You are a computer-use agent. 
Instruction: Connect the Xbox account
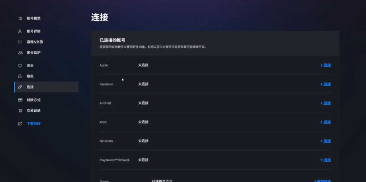point(326,122)
